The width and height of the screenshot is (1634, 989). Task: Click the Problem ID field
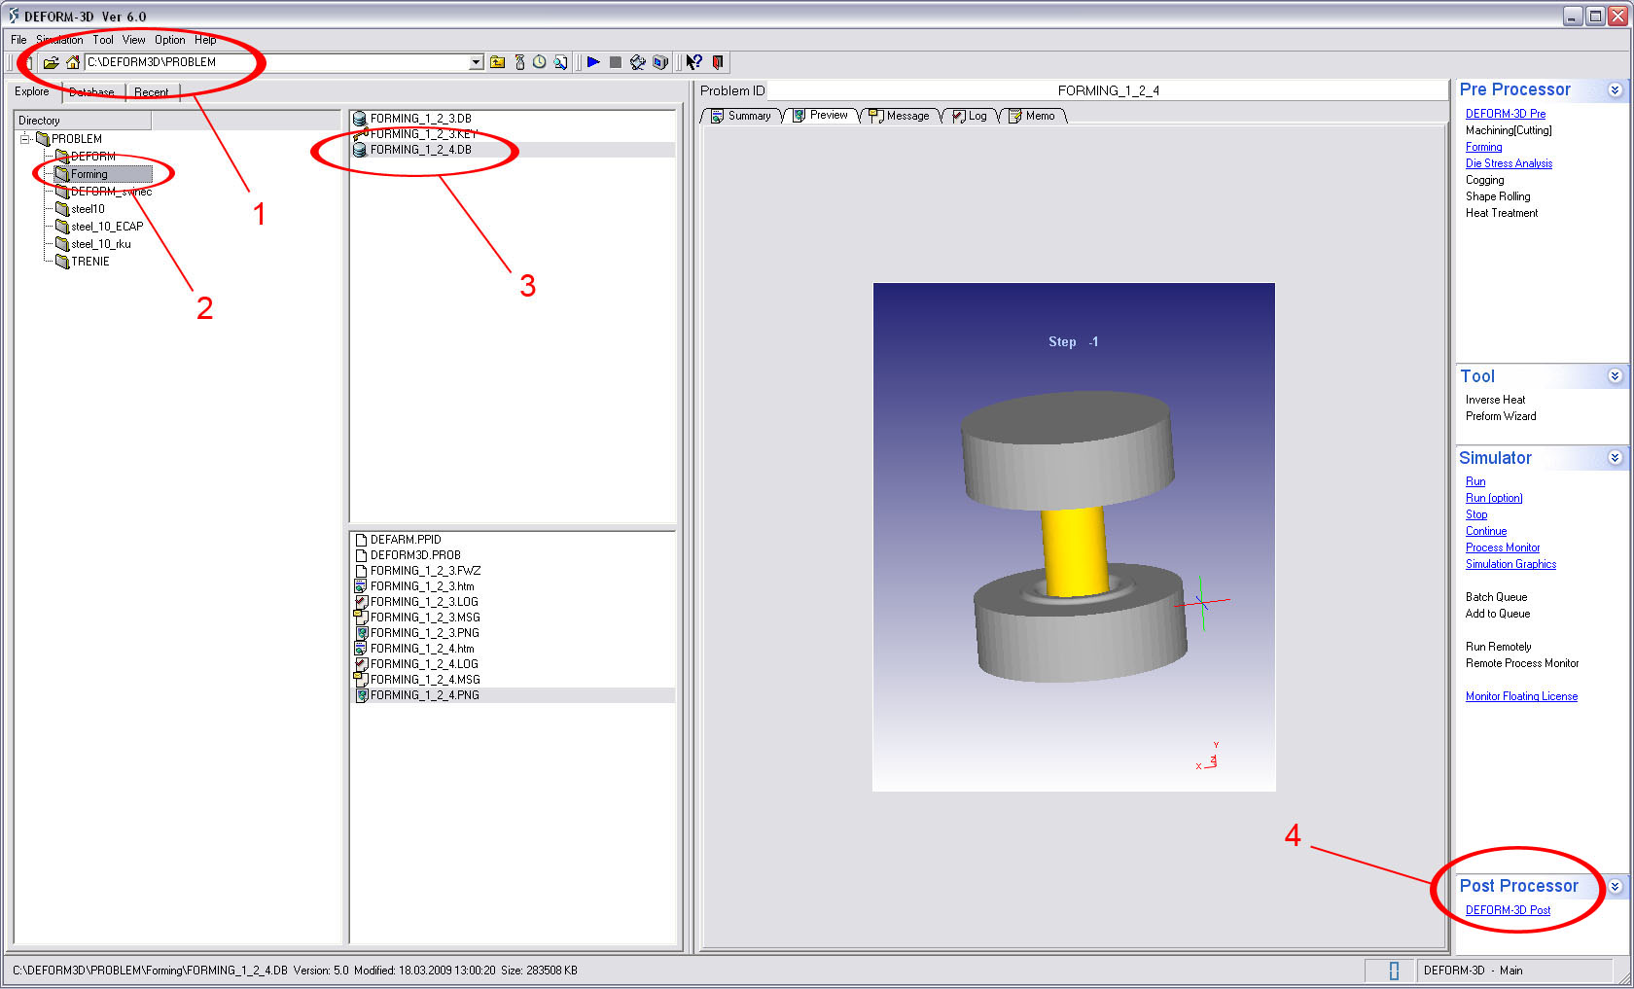(x=1108, y=90)
